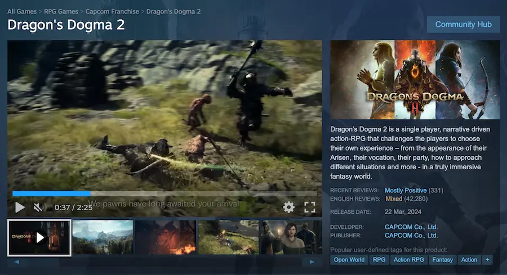Screen dimensions: 507x275
Task: Unmute the video sound icon
Action: coord(39,207)
